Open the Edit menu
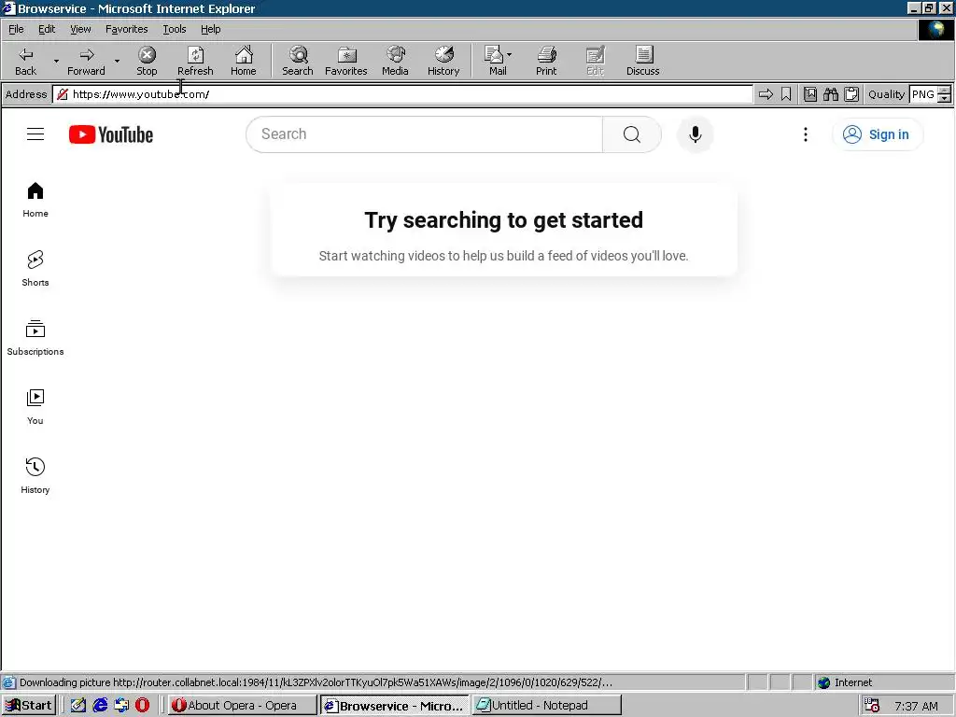The image size is (956, 717). (x=47, y=29)
